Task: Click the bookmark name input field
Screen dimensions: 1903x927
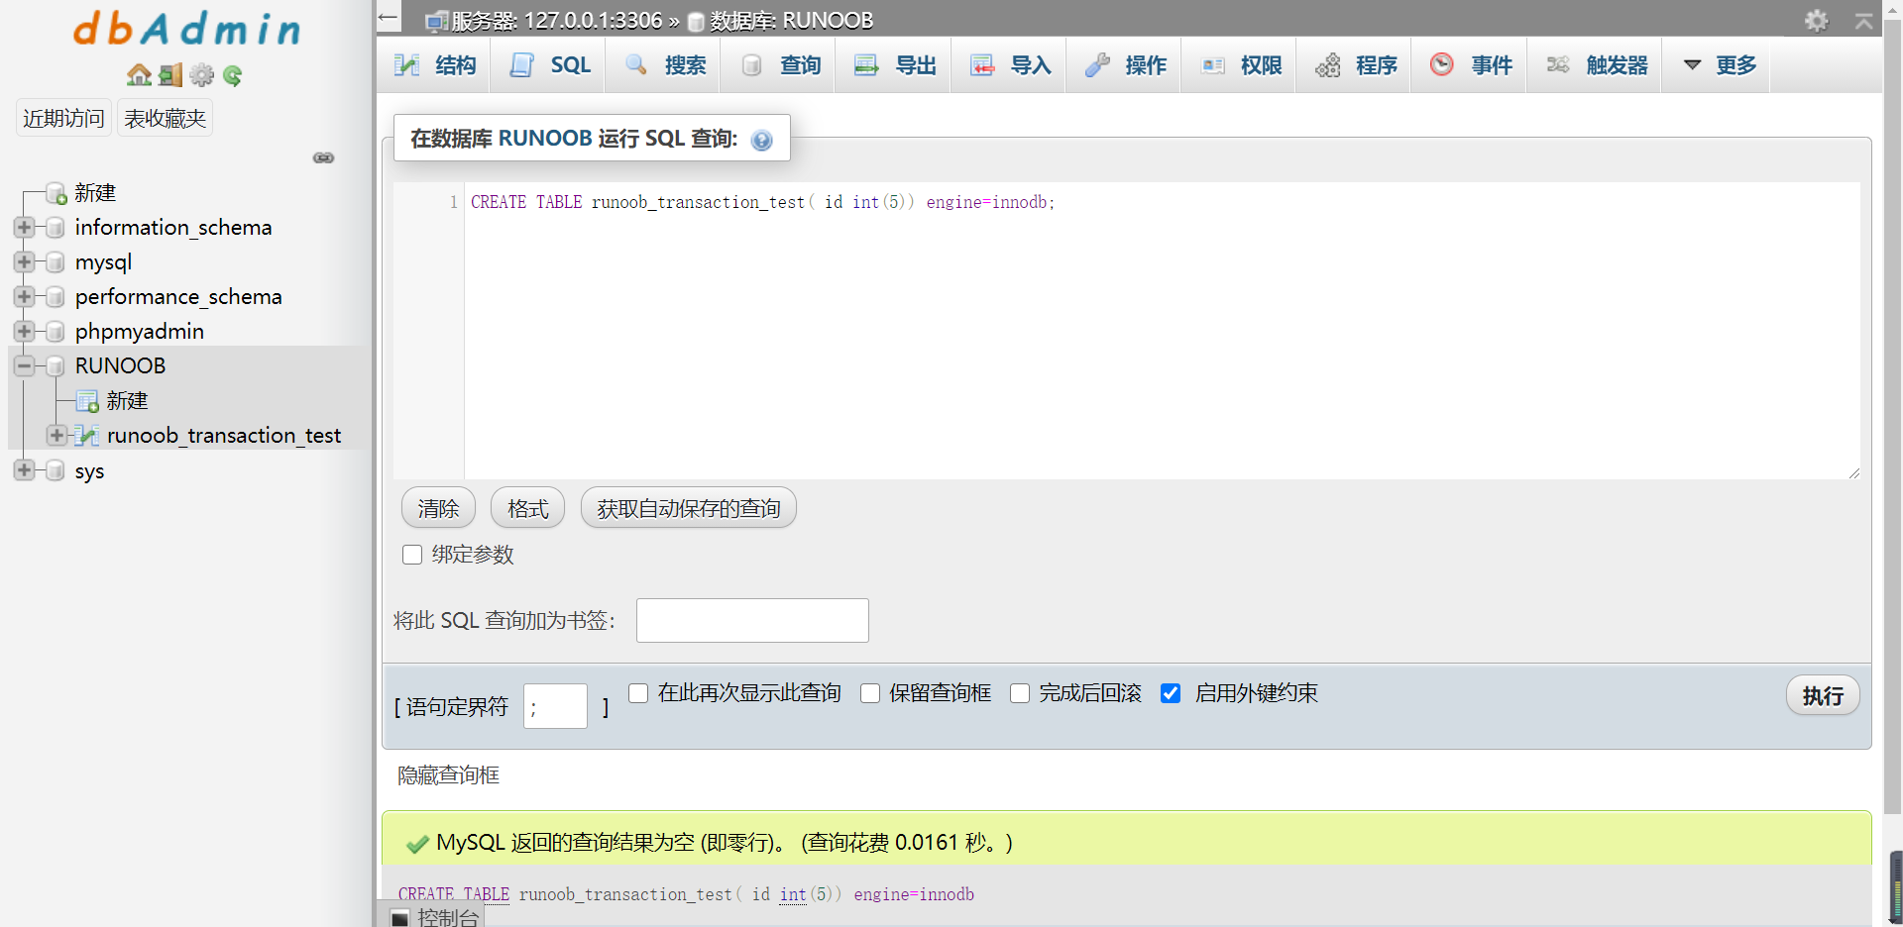Action: click(752, 620)
